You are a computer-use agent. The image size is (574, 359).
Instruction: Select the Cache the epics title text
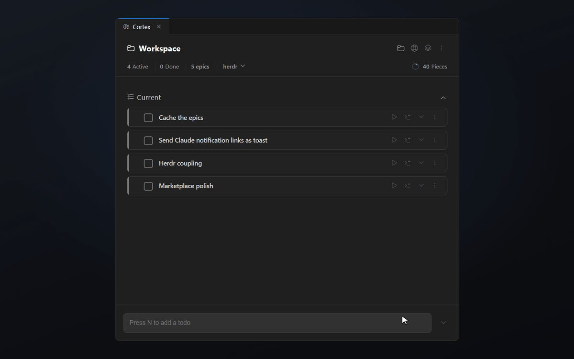(181, 118)
